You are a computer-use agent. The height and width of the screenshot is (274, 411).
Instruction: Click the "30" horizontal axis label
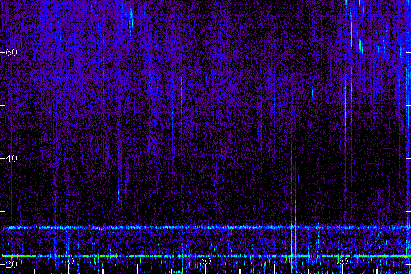pos(205,261)
